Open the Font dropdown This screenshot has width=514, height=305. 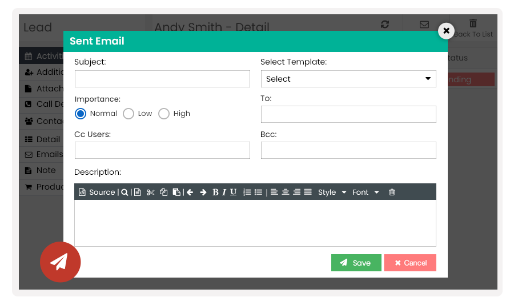click(x=366, y=192)
